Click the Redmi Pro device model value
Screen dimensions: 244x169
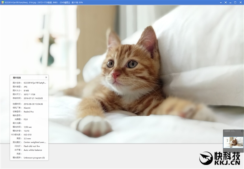pyautogui.click(x=28, y=112)
